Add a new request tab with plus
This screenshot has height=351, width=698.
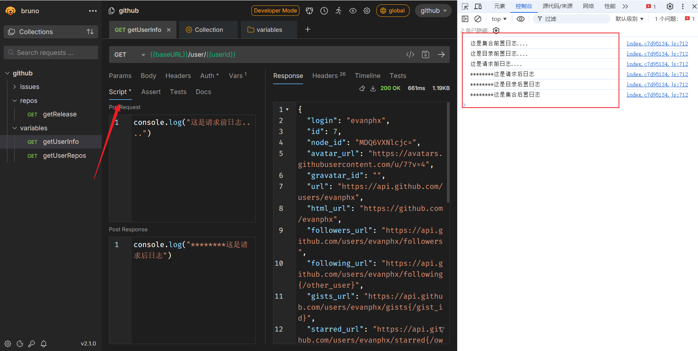(x=308, y=29)
